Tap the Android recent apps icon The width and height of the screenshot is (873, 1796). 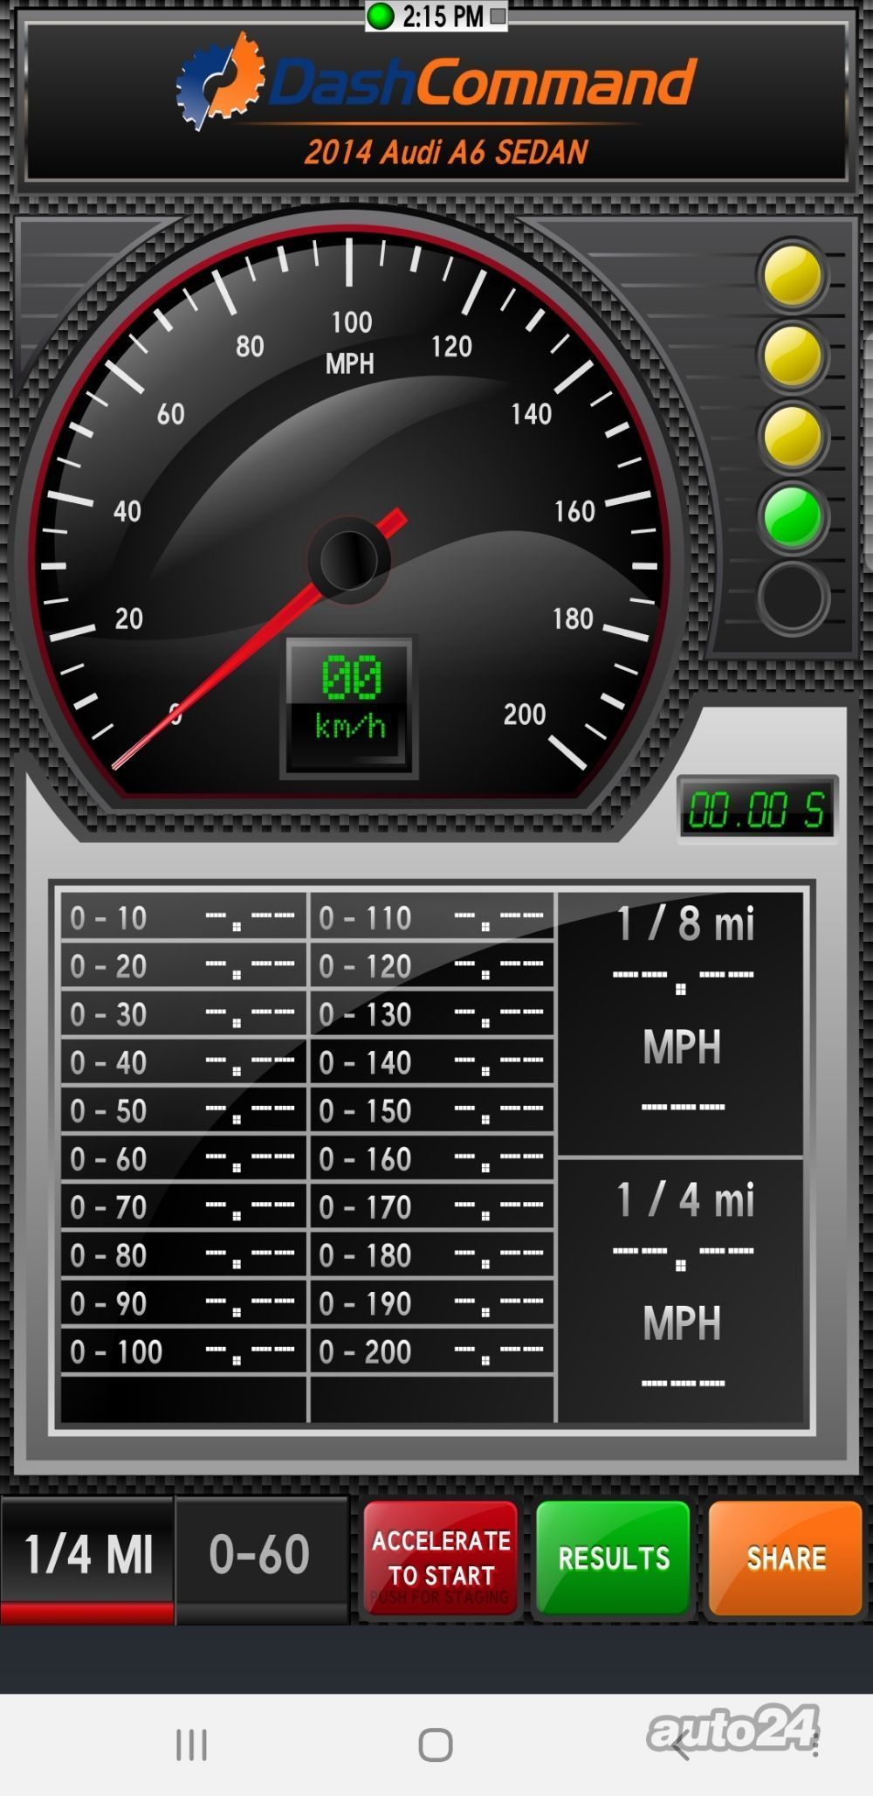[191, 1744]
